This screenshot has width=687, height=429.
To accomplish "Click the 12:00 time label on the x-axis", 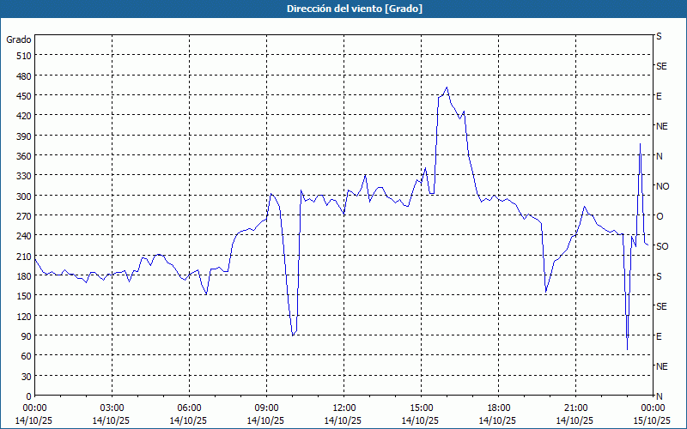I will tap(343, 408).
